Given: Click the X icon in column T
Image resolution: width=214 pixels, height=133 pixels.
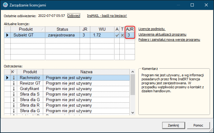Looking at the screenshot, I should 122,35.
